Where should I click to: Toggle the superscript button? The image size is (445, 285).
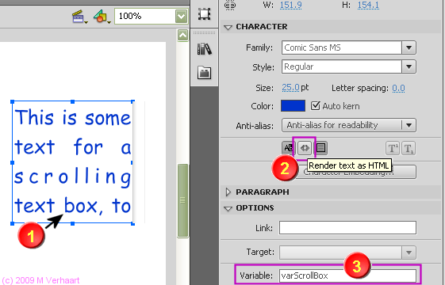(393, 148)
